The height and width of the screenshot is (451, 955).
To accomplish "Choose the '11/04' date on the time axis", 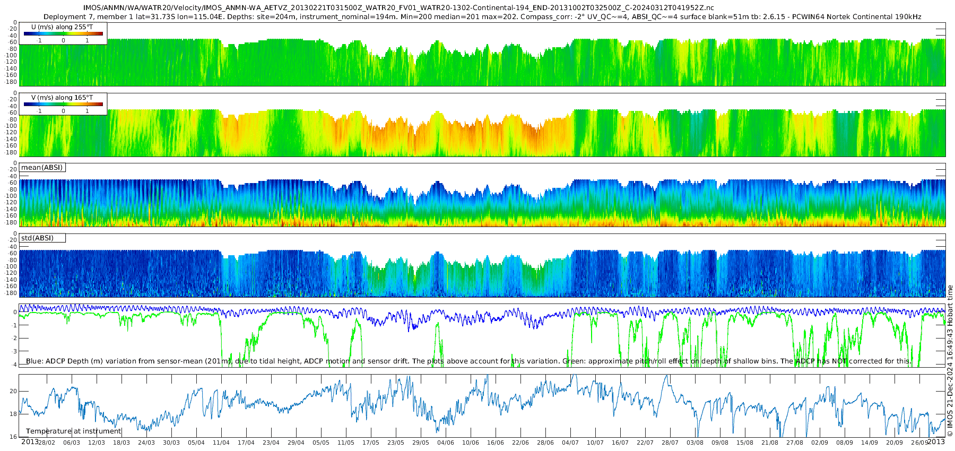I will tap(221, 443).
